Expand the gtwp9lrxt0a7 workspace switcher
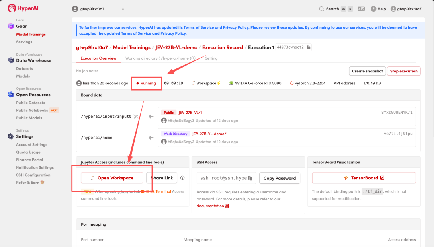 pyautogui.click(x=98, y=9)
